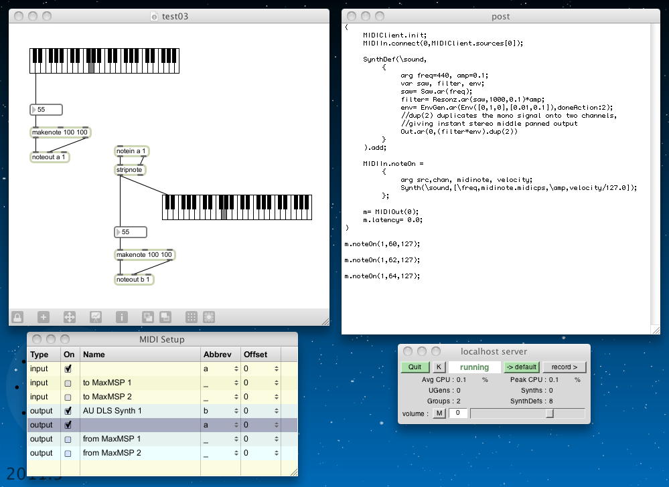
Task: Open Abbrev popup for AU DLS Synth 1
Action: (236, 411)
